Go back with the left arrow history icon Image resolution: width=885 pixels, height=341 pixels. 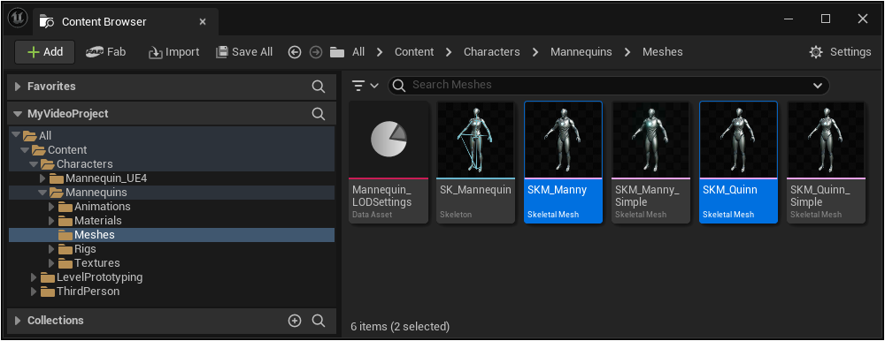295,52
